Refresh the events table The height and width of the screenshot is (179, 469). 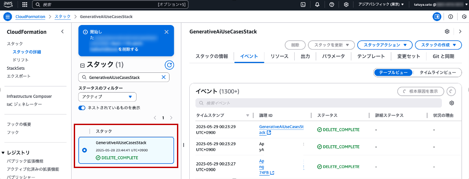point(451,91)
